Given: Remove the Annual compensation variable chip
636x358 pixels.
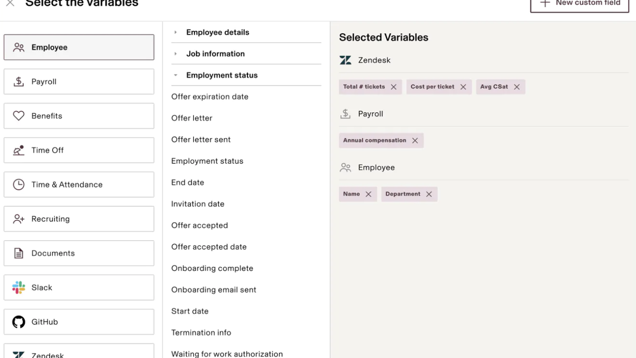Looking at the screenshot, I should (415, 140).
